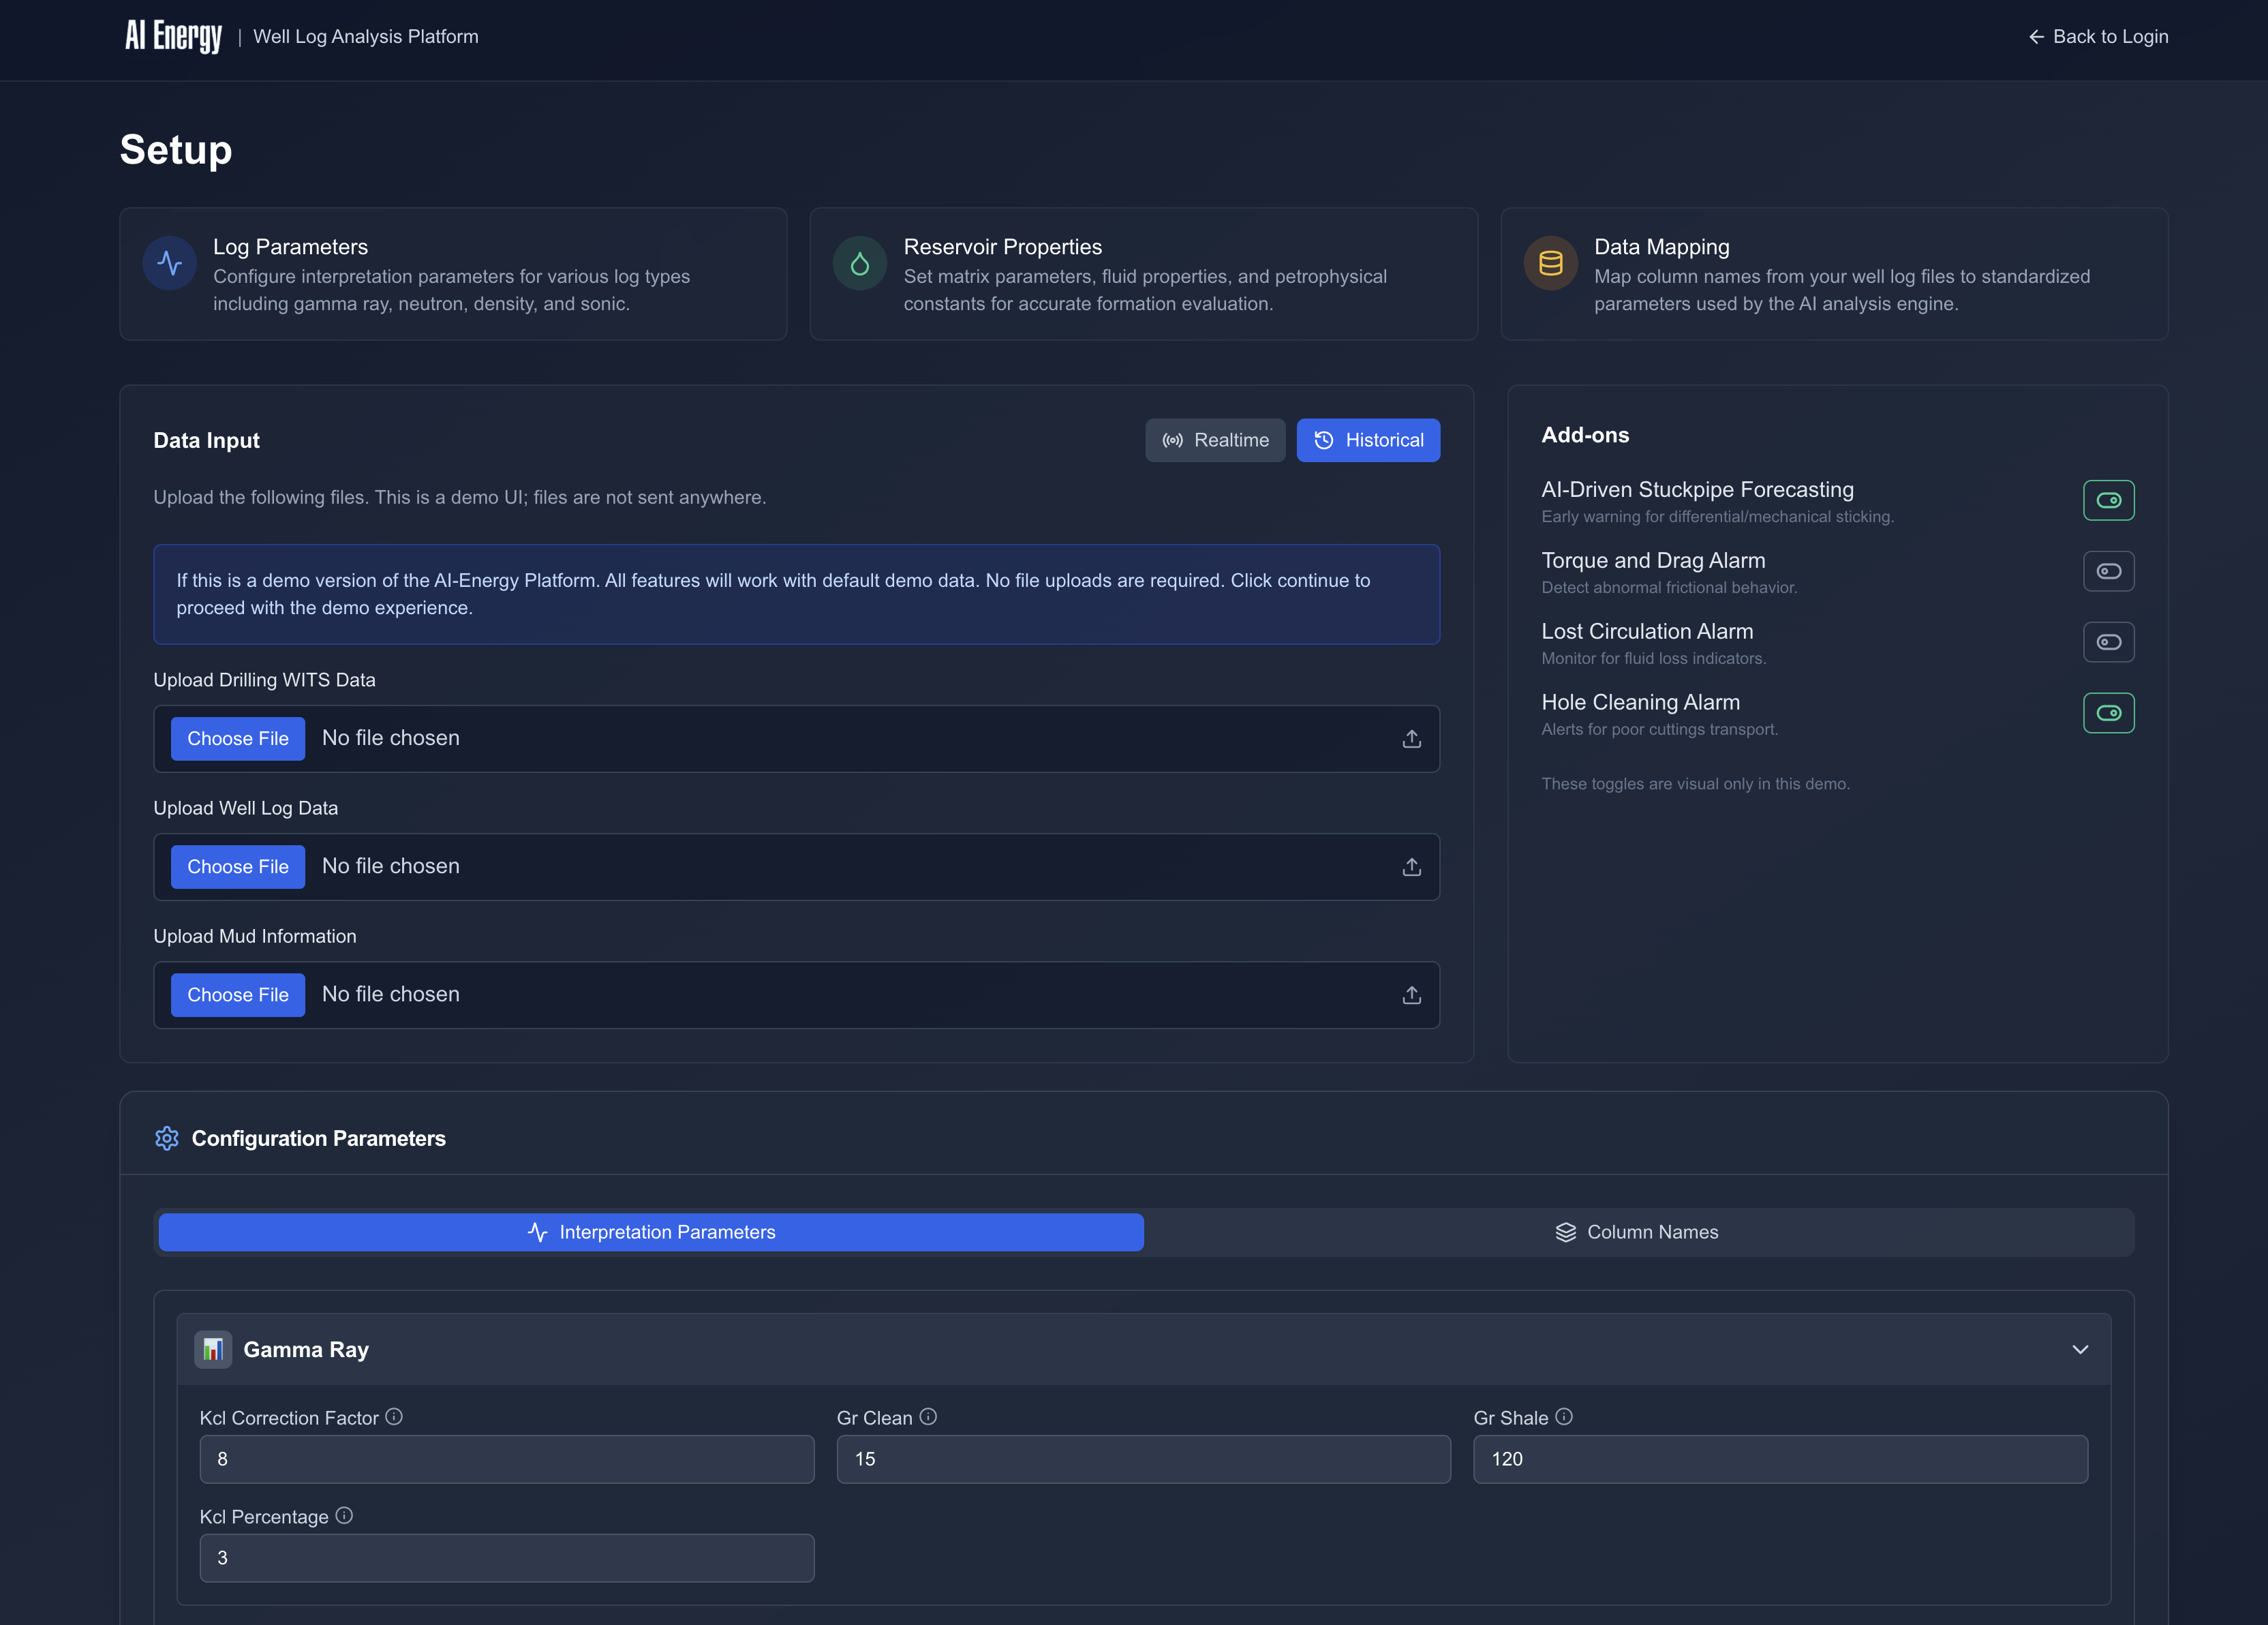Screen dimensions: 2268x1625
Task: Click the Torque and Drag Alarm label
Action: (x=1653, y=560)
